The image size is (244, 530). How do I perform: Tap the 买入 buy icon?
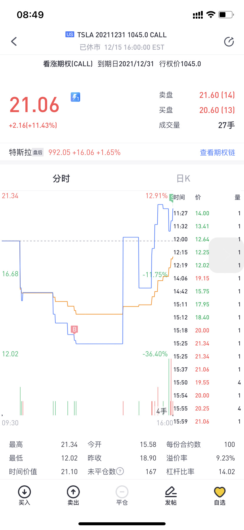(24, 495)
